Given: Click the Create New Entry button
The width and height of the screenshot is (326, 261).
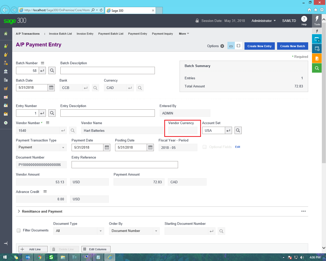Looking at the screenshot, I should coord(260,46).
